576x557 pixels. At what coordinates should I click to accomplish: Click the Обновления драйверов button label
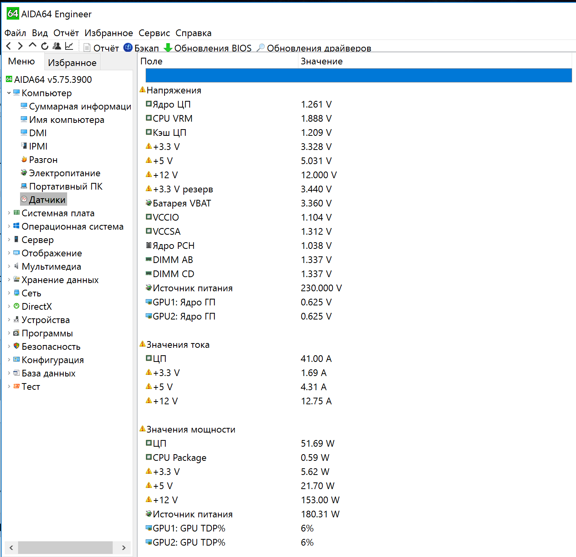[319, 48]
